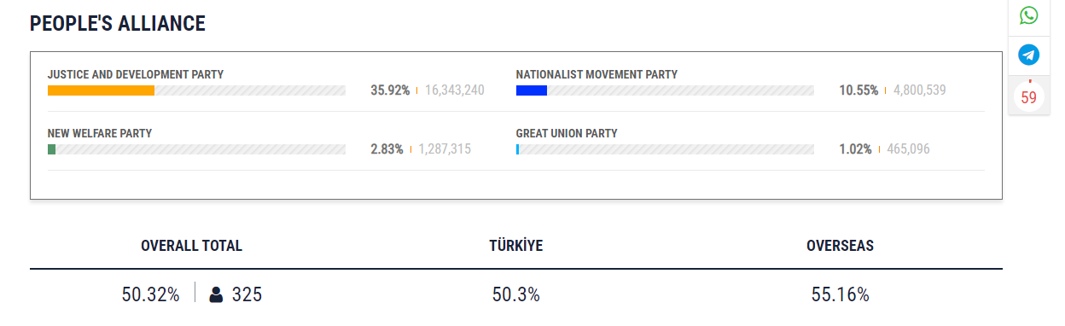
Task: Select the New Welfare Party label
Action: click(x=100, y=134)
